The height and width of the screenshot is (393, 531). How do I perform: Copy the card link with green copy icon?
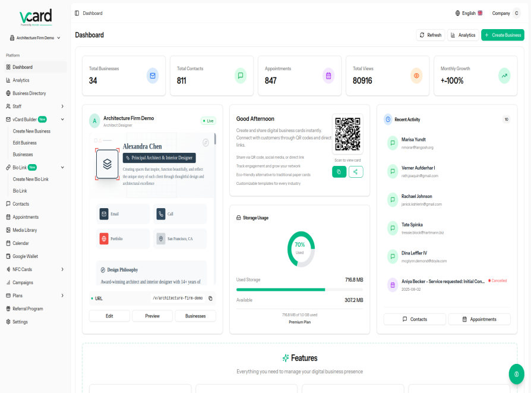pos(339,172)
